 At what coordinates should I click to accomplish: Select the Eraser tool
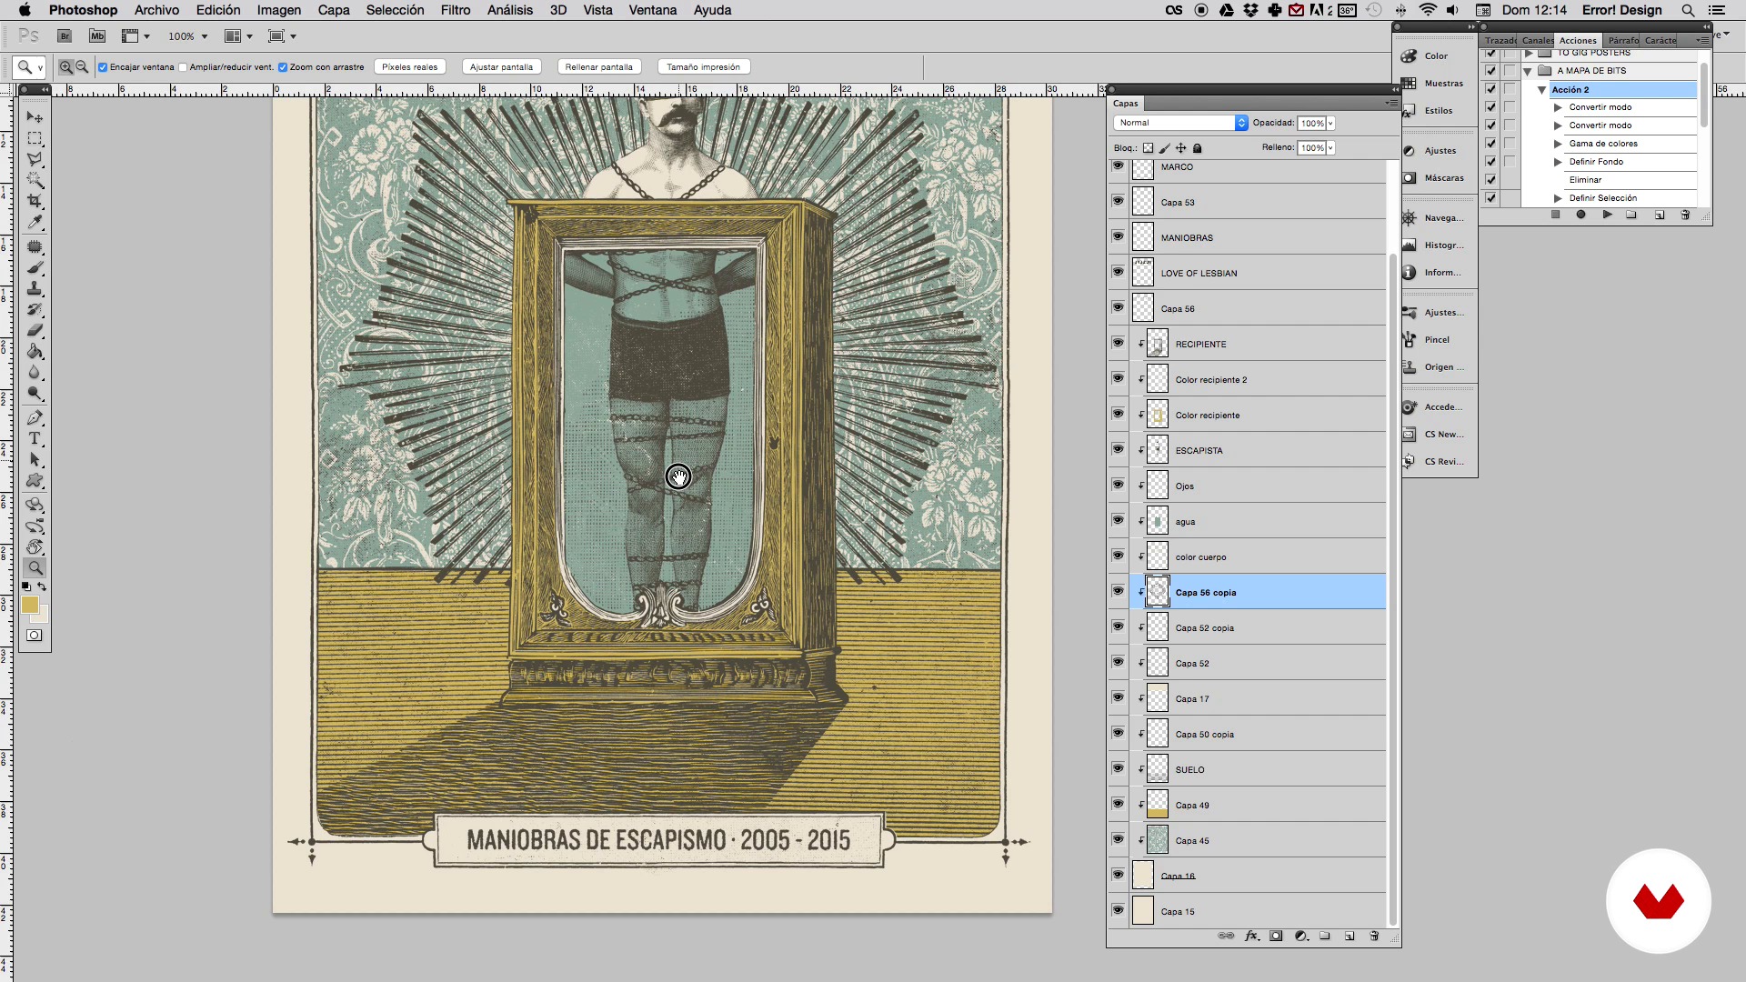pos(35,331)
